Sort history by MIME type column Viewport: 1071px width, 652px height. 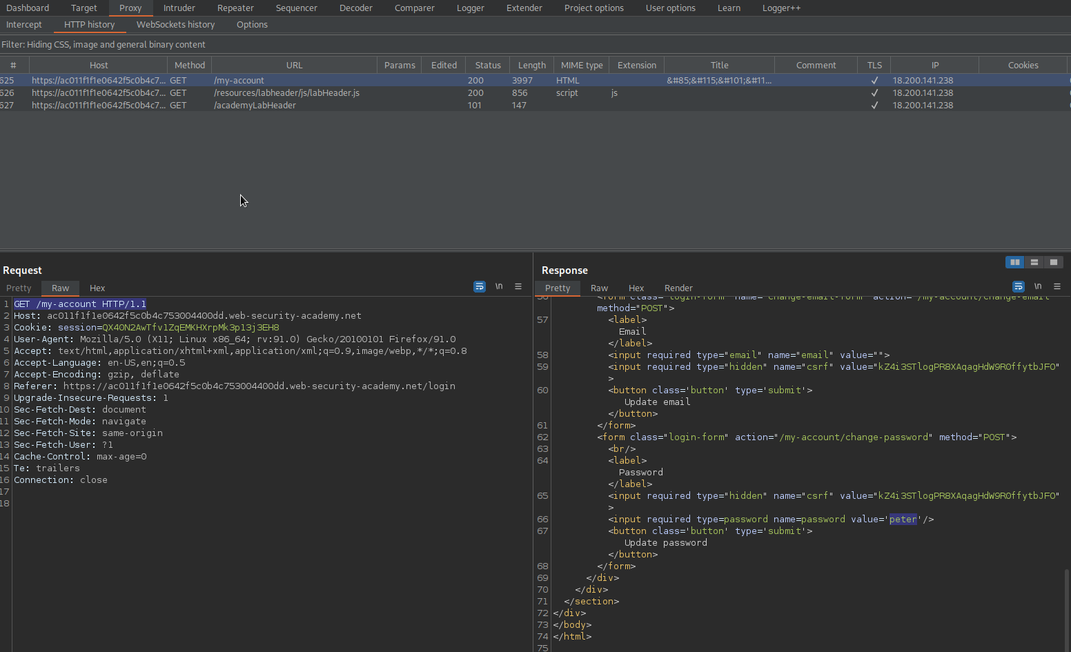coord(582,65)
